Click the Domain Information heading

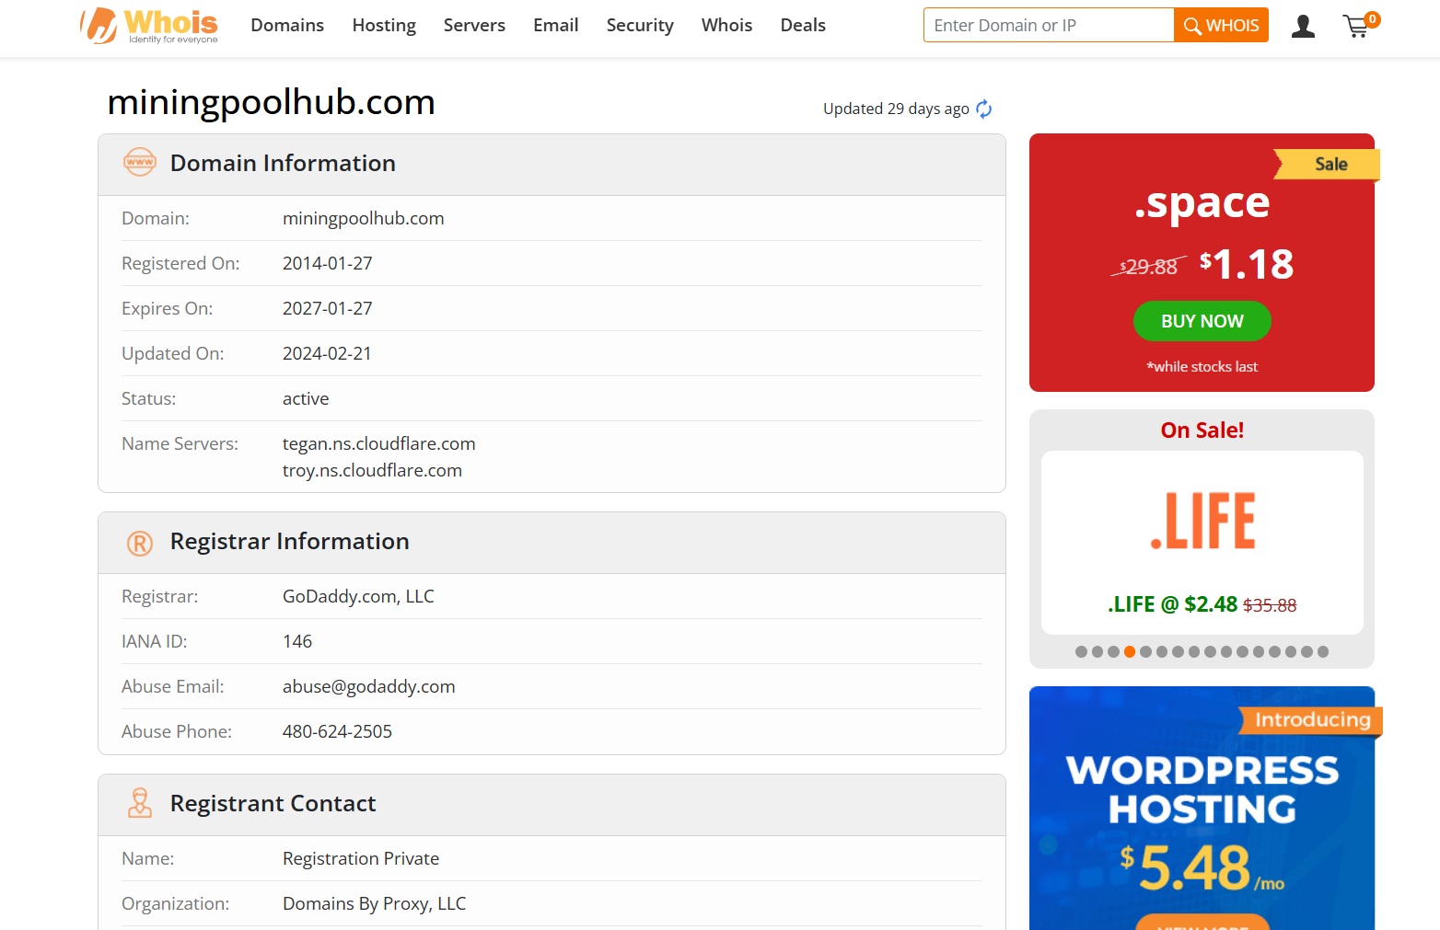click(283, 163)
